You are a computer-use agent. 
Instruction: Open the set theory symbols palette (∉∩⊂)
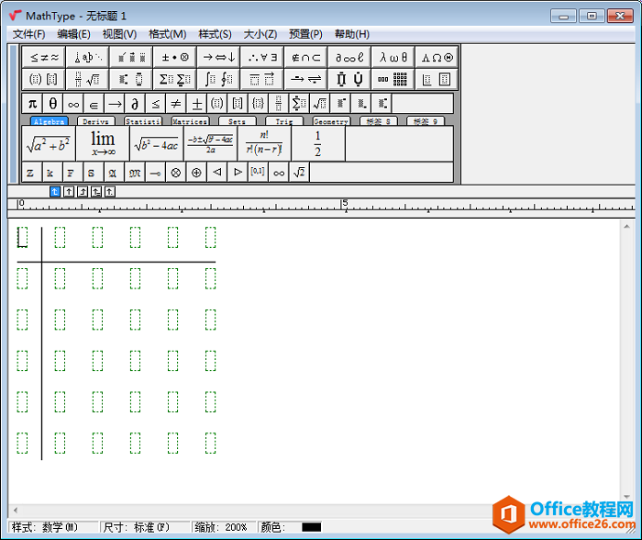click(305, 58)
